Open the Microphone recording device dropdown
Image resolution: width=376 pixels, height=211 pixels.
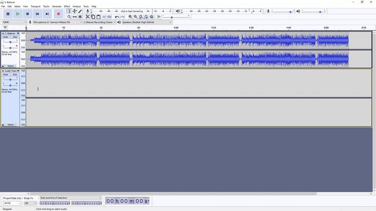click(x=58, y=22)
